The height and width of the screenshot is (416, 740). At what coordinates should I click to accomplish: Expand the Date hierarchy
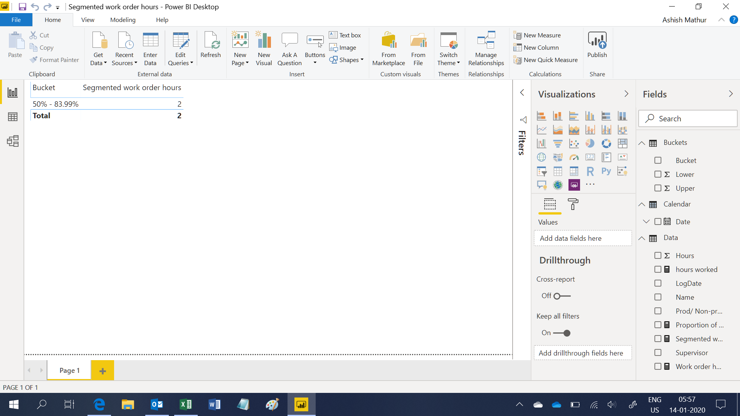coord(646,221)
